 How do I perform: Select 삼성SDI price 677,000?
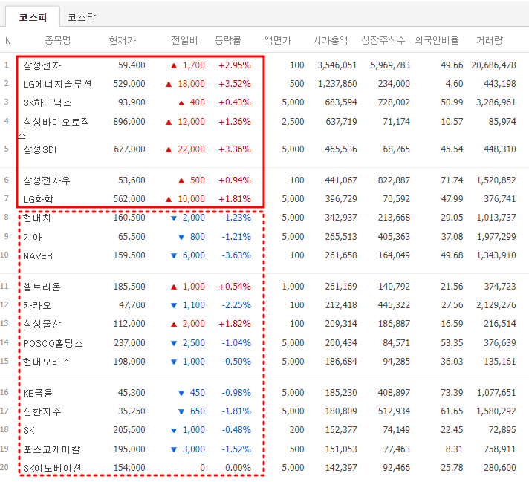tap(129, 149)
